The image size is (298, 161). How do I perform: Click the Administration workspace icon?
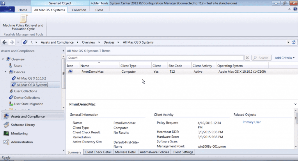[6, 142]
